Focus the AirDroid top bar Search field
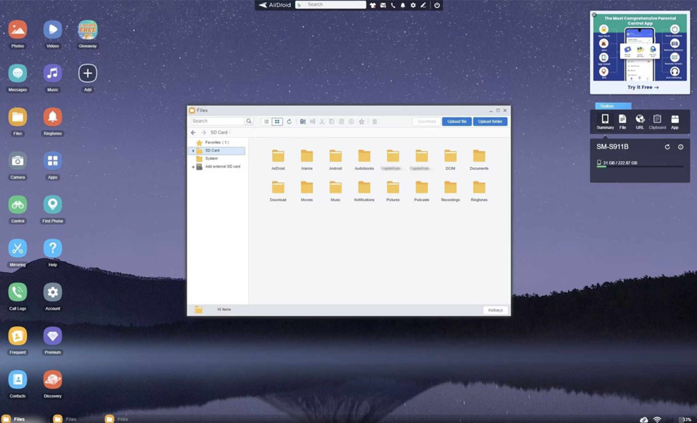The image size is (697, 423). [x=330, y=5]
